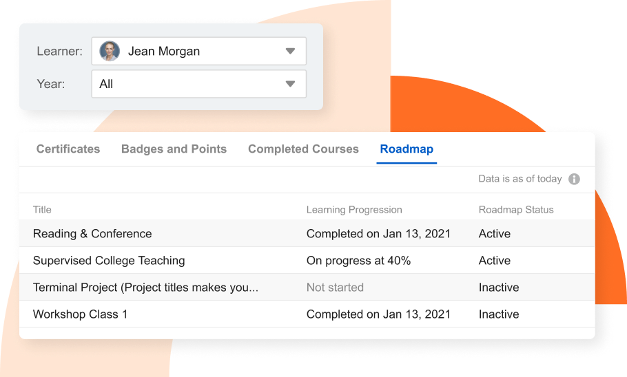Click the info icon beside Data is as of today
The width and height of the screenshot is (627, 377).
574,179
